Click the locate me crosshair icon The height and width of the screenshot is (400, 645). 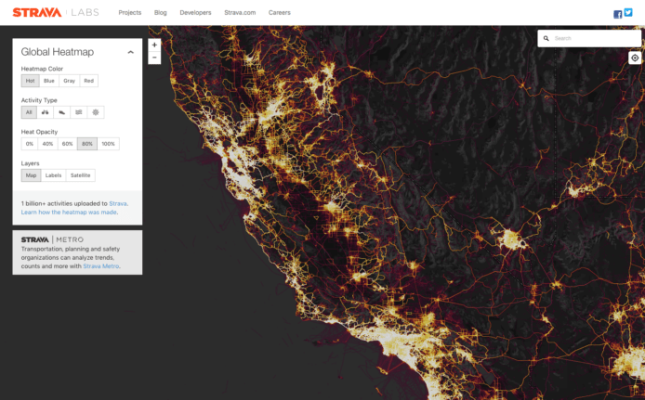pyautogui.click(x=635, y=58)
